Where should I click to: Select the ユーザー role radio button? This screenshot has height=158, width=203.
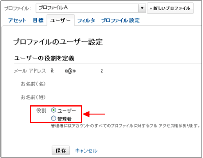[x=54, y=110]
